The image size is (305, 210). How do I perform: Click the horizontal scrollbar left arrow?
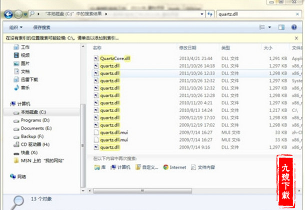coord(89,191)
